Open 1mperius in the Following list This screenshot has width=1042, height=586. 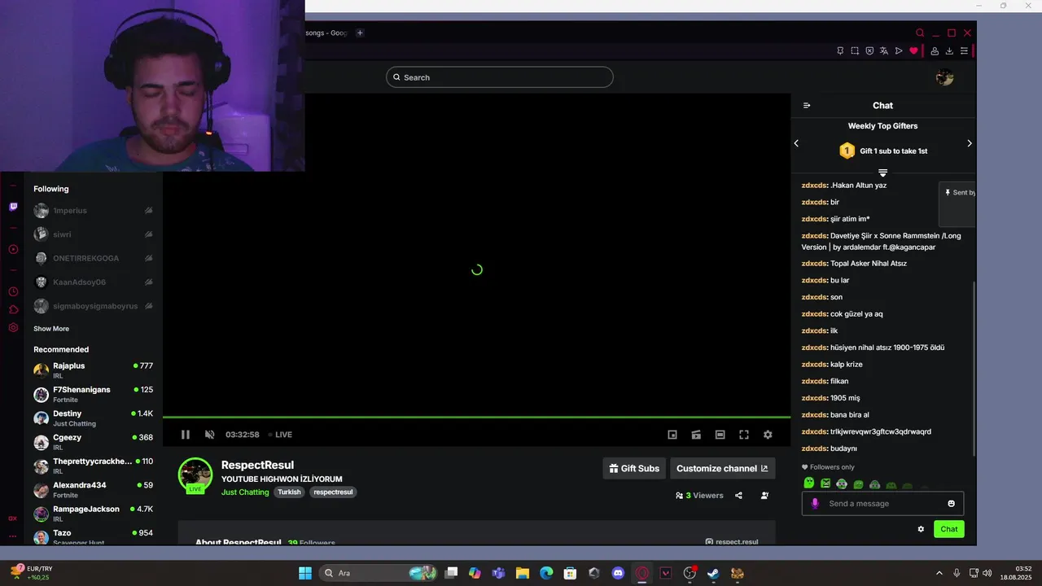[93, 211]
